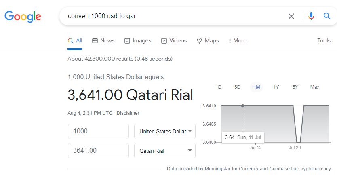337x181 pixels.
Task: Open the search Tools button
Action: pos(324,41)
